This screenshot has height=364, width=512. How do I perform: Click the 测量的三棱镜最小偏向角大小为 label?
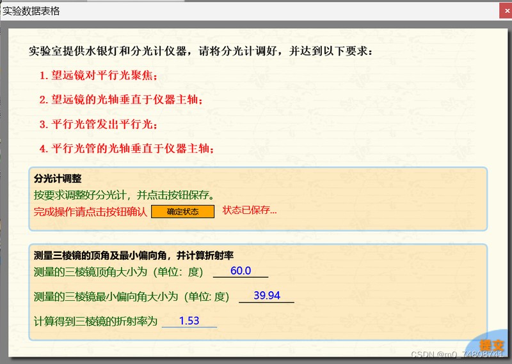click(131, 296)
